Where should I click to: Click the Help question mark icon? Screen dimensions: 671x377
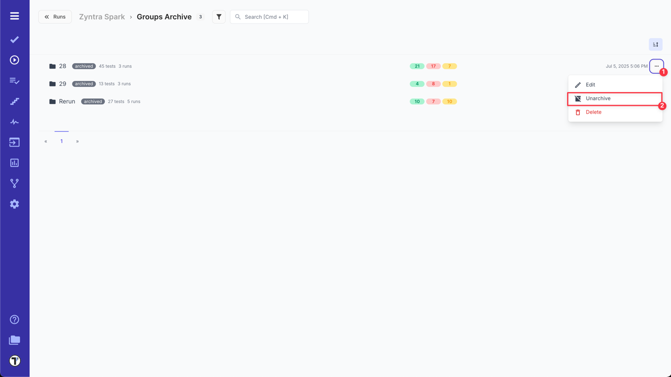click(14, 319)
